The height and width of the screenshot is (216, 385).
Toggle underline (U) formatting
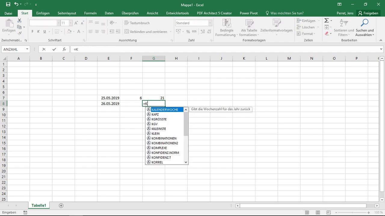pyautogui.click(x=45, y=31)
